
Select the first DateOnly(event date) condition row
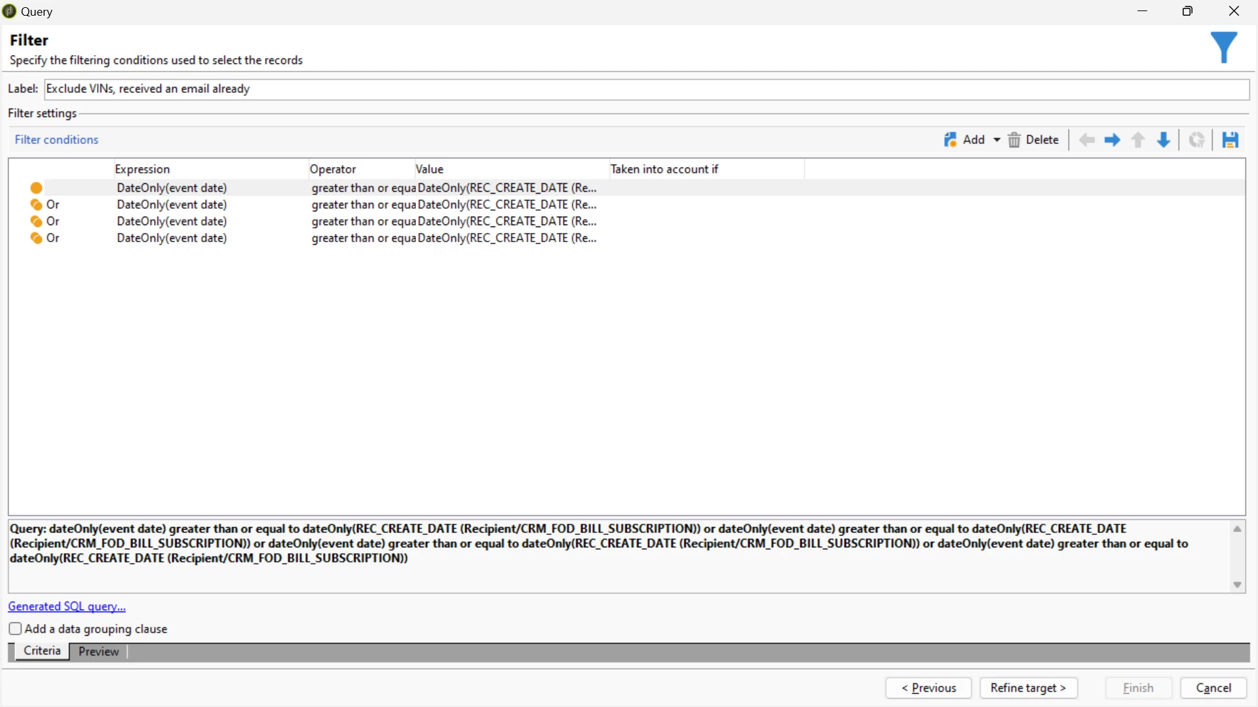tap(172, 188)
